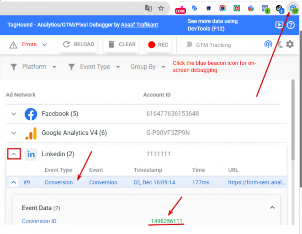Collapse the Linkedin (2) row
Screen dimensions: 302x234
[14, 154]
